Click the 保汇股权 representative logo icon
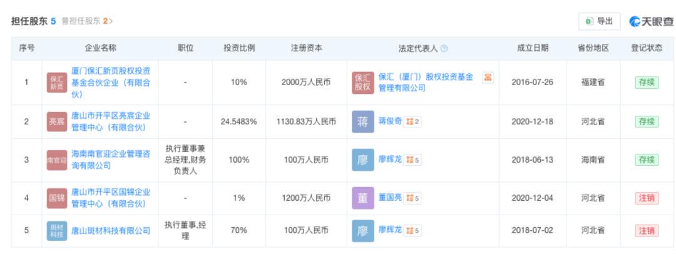The image size is (676, 254). coord(363,83)
